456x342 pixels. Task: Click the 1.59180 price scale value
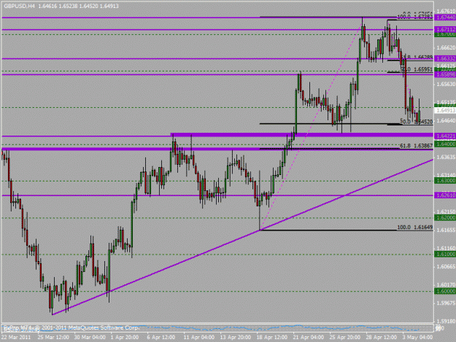446,322
